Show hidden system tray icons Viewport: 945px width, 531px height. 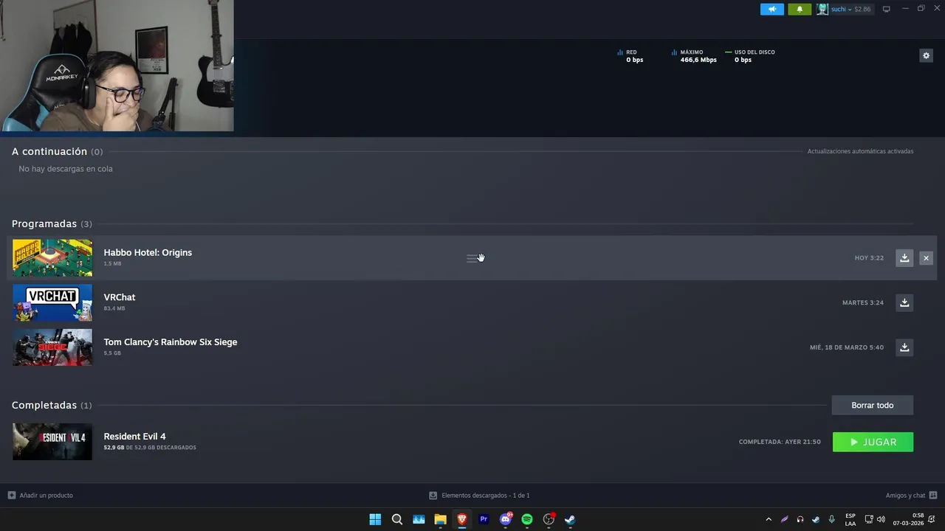pos(769,519)
